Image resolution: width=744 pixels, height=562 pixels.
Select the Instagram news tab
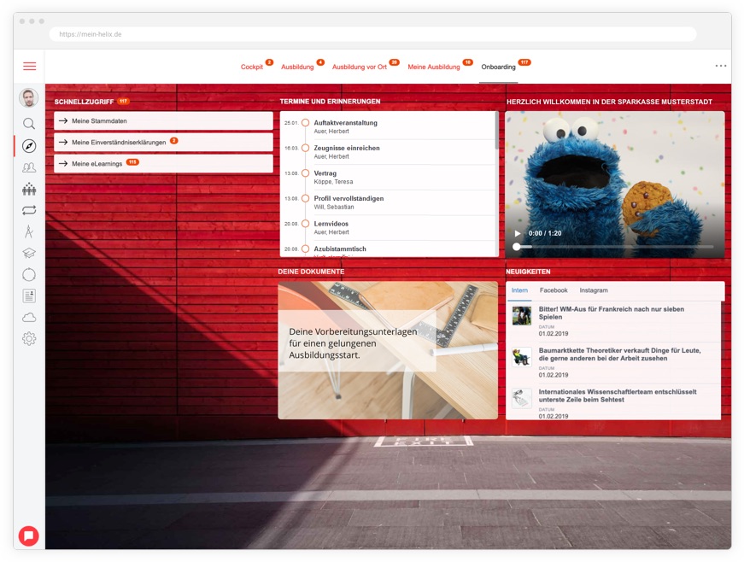click(594, 290)
